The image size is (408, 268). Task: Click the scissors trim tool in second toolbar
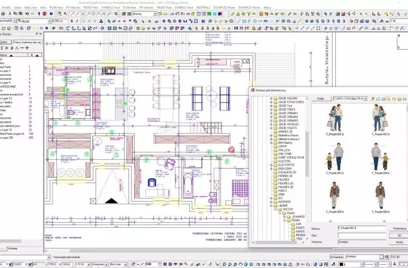[x=278, y=21]
